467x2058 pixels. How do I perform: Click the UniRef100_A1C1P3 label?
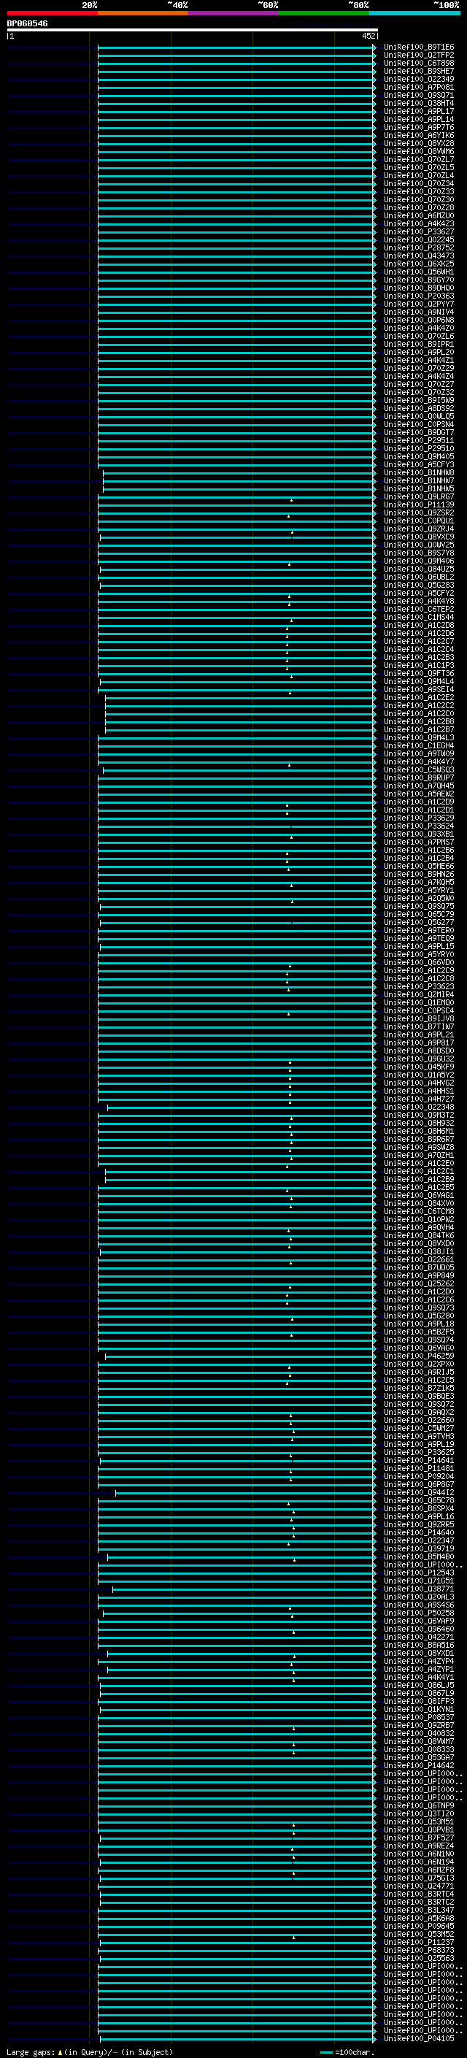point(419,666)
